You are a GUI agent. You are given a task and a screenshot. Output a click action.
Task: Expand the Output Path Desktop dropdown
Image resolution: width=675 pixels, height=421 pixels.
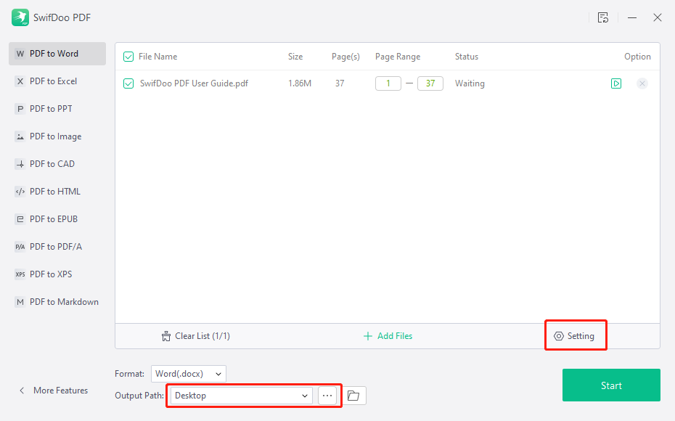(x=242, y=396)
